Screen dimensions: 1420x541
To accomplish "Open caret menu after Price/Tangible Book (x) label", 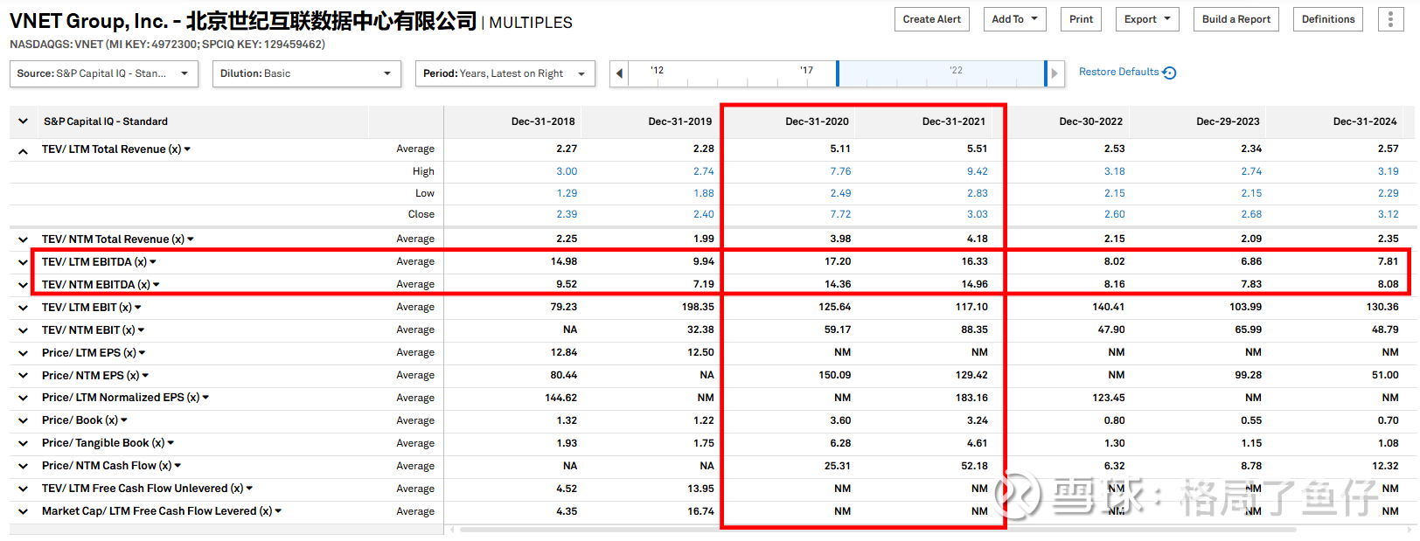I will tap(171, 444).
